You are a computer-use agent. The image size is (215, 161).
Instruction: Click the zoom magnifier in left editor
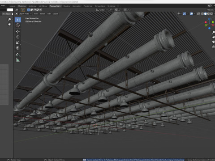click(x=9, y=19)
